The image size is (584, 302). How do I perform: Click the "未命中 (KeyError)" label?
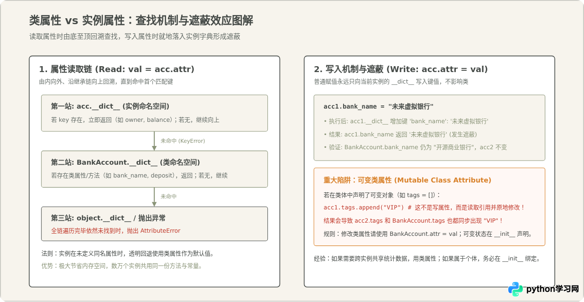click(x=182, y=141)
